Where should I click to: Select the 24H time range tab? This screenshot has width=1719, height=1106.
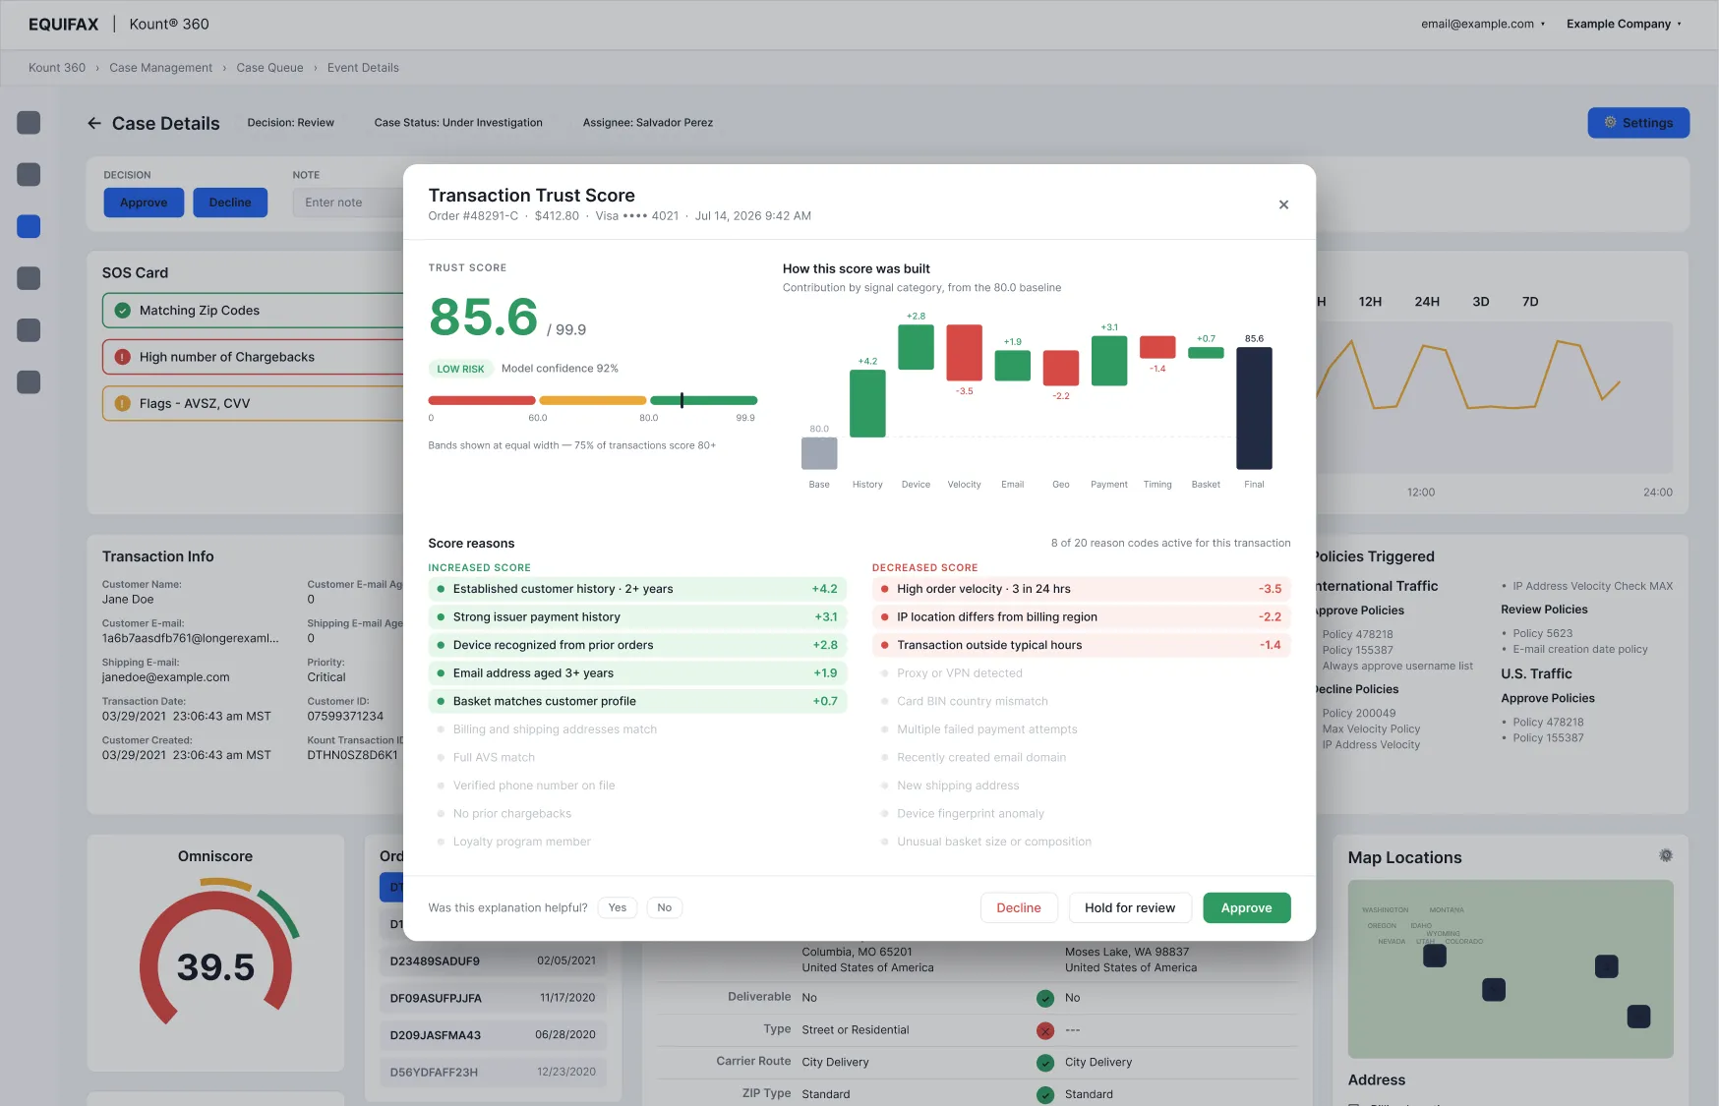1427,302
